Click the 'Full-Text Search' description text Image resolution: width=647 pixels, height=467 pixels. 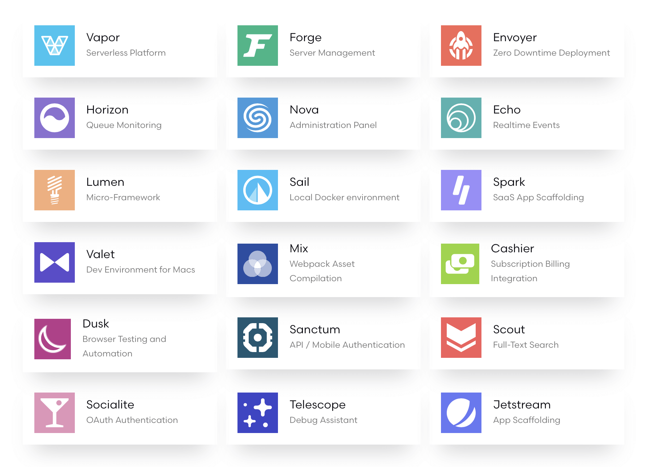pyautogui.click(x=526, y=345)
